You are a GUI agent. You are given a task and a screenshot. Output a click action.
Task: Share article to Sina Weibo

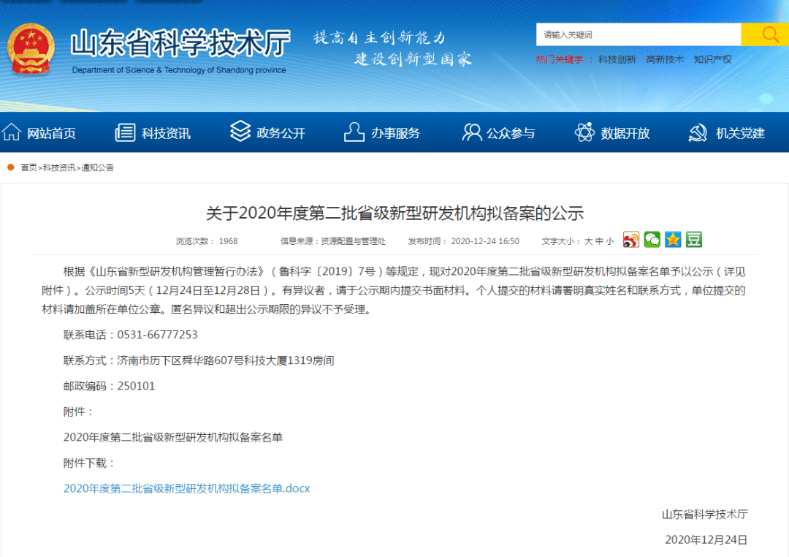point(630,240)
